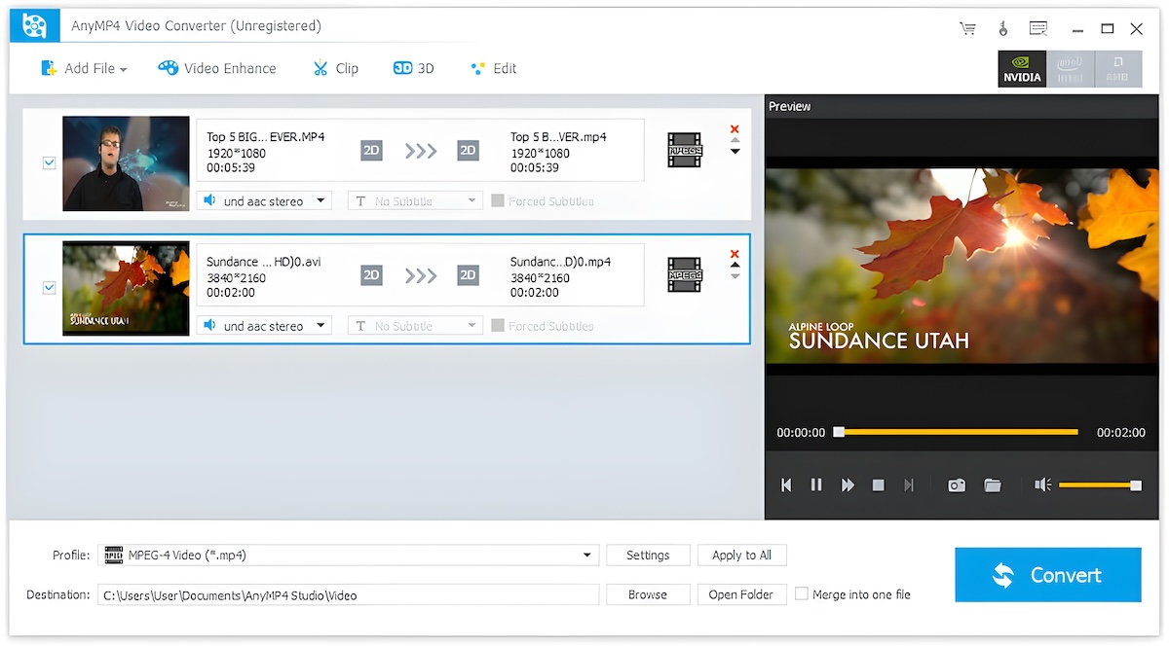Click the shopping cart purchase icon
1169x646 pixels.
pos(967,28)
